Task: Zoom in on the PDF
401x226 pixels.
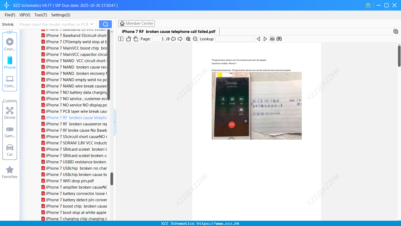Action: pyautogui.click(x=188, y=39)
